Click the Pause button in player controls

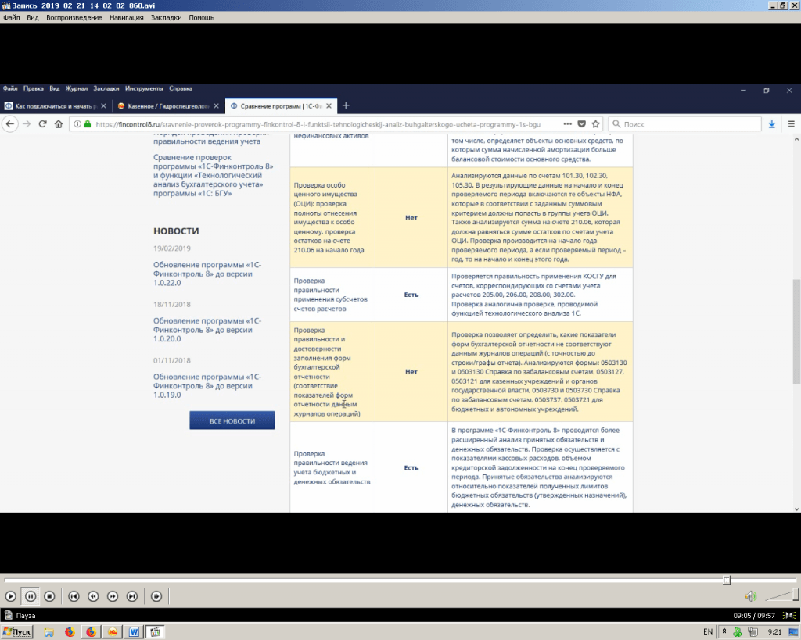tap(30, 596)
